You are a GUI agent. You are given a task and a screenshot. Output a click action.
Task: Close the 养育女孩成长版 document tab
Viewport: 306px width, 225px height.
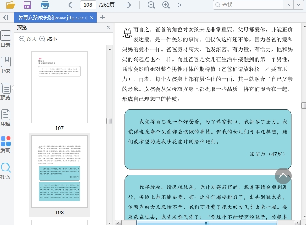(x=92, y=17)
